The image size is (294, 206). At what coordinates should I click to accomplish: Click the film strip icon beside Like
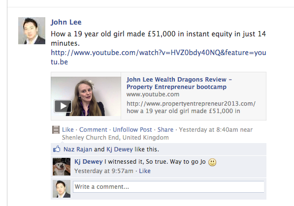click(56, 130)
